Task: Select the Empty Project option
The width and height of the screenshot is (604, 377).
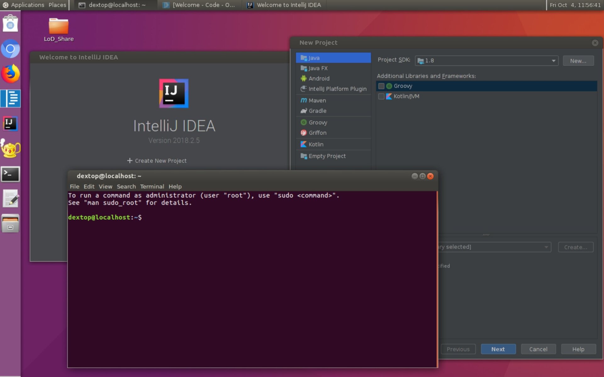Action: tap(327, 156)
